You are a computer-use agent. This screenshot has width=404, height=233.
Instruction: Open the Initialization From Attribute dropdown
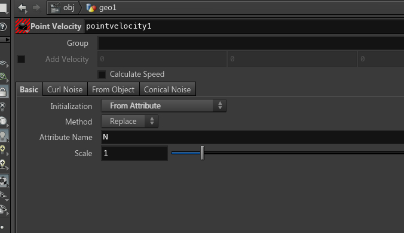pos(164,105)
